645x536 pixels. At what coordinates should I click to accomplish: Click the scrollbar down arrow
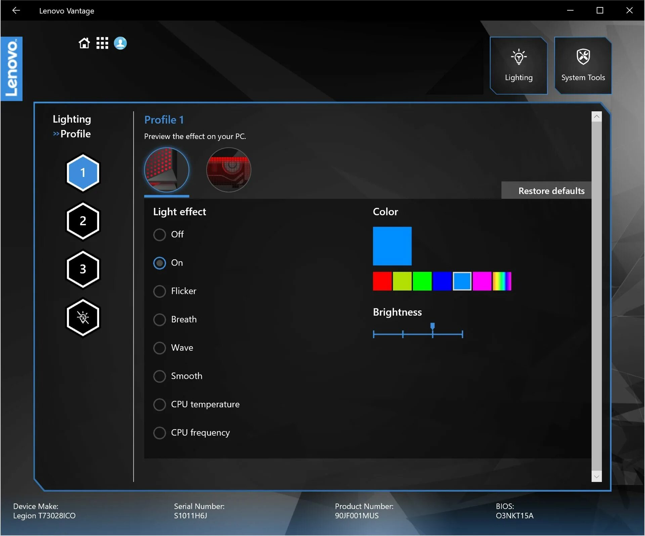click(x=596, y=476)
